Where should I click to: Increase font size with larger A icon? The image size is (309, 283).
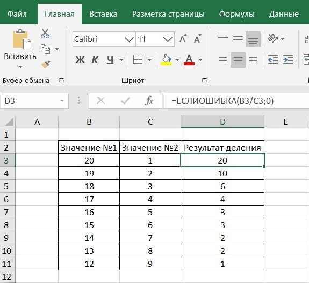[x=183, y=39]
